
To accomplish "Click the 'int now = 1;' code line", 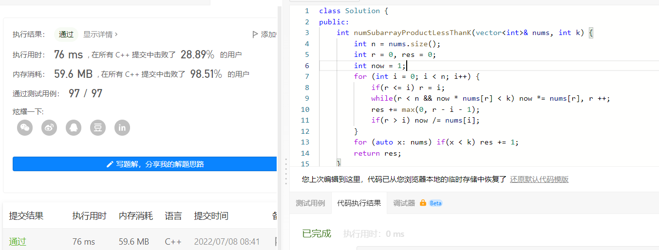I will click(380, 66).
